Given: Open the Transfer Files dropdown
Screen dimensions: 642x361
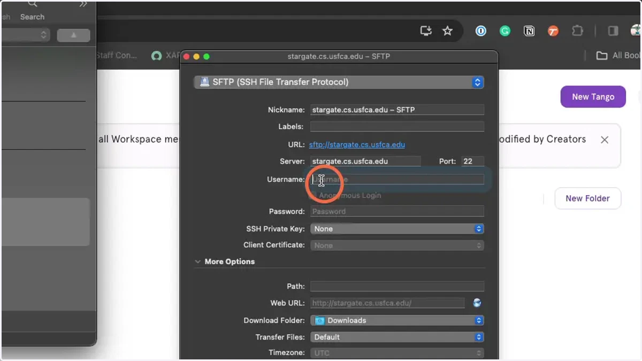Looking at the screenshot, I should click(x=397, y=337).
